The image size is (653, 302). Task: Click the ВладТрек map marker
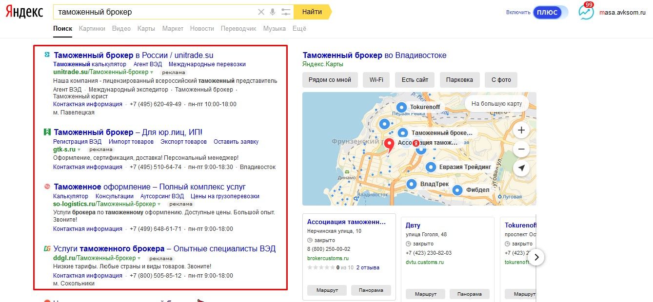click(x=412, y=185)
